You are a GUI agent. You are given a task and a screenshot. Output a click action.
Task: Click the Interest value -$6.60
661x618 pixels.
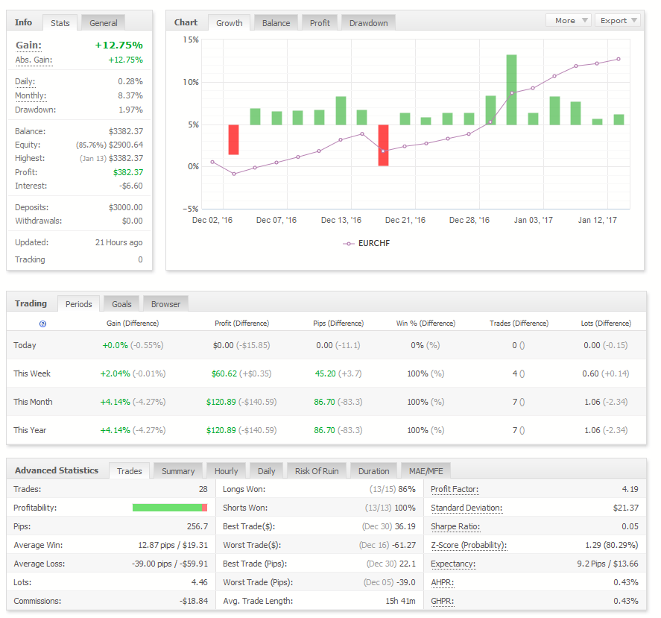(x=130, y=186)
